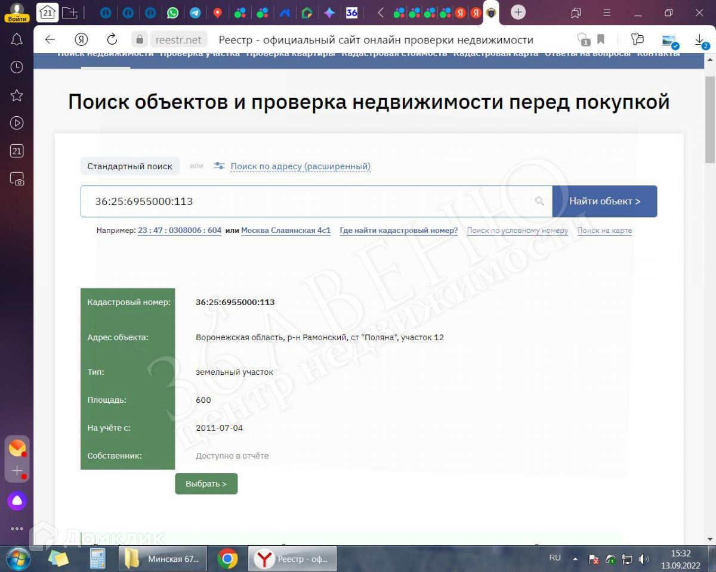Open Calculator from the taskbar
The width and height of the screenshot is (716, 572).
point(98,559)
